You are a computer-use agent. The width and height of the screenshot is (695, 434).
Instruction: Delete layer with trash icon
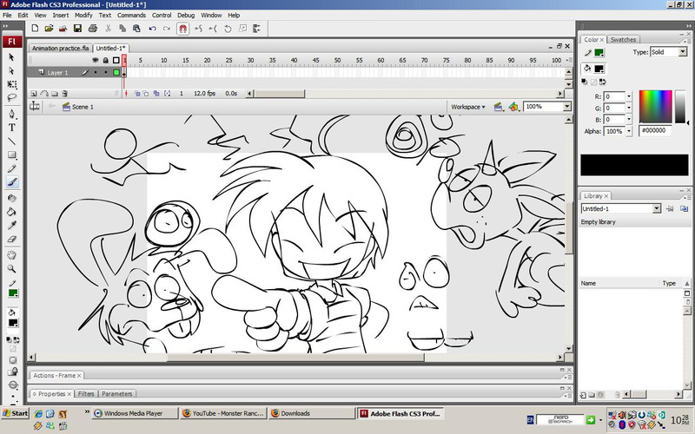tap(64, 94)
